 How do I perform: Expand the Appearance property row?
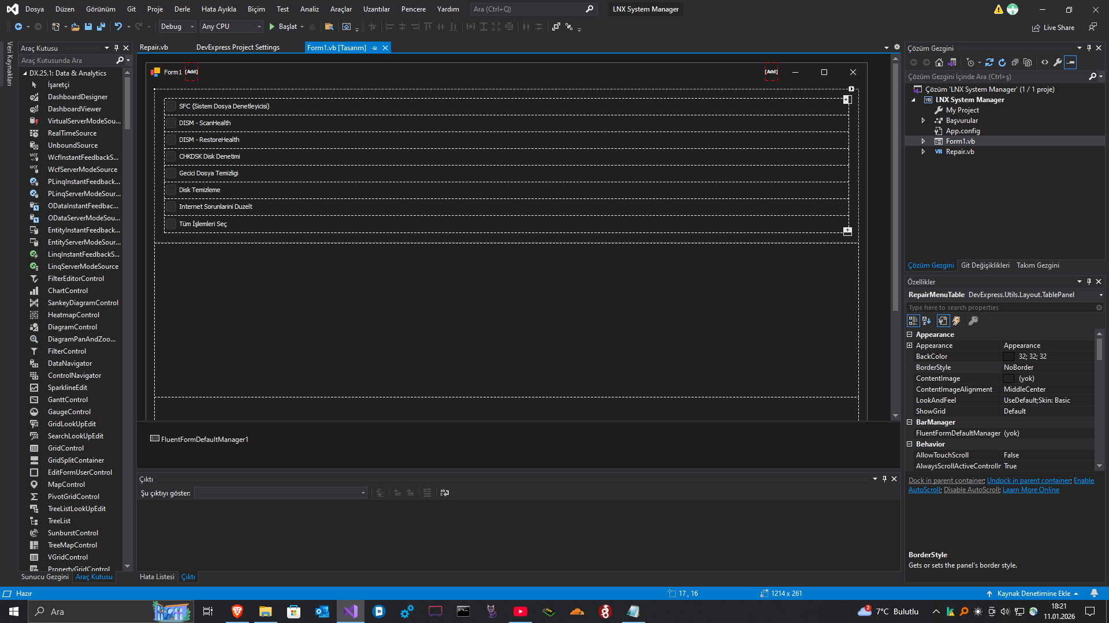(x=910, y=346)
